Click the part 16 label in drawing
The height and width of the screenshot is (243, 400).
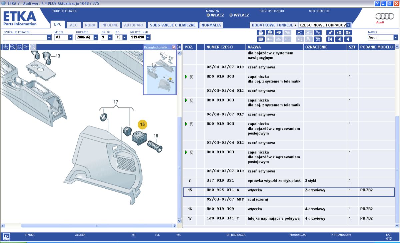coord(156,136)
